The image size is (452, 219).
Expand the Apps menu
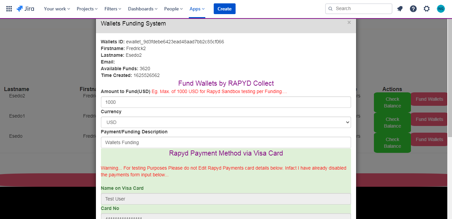pos(197,9)
